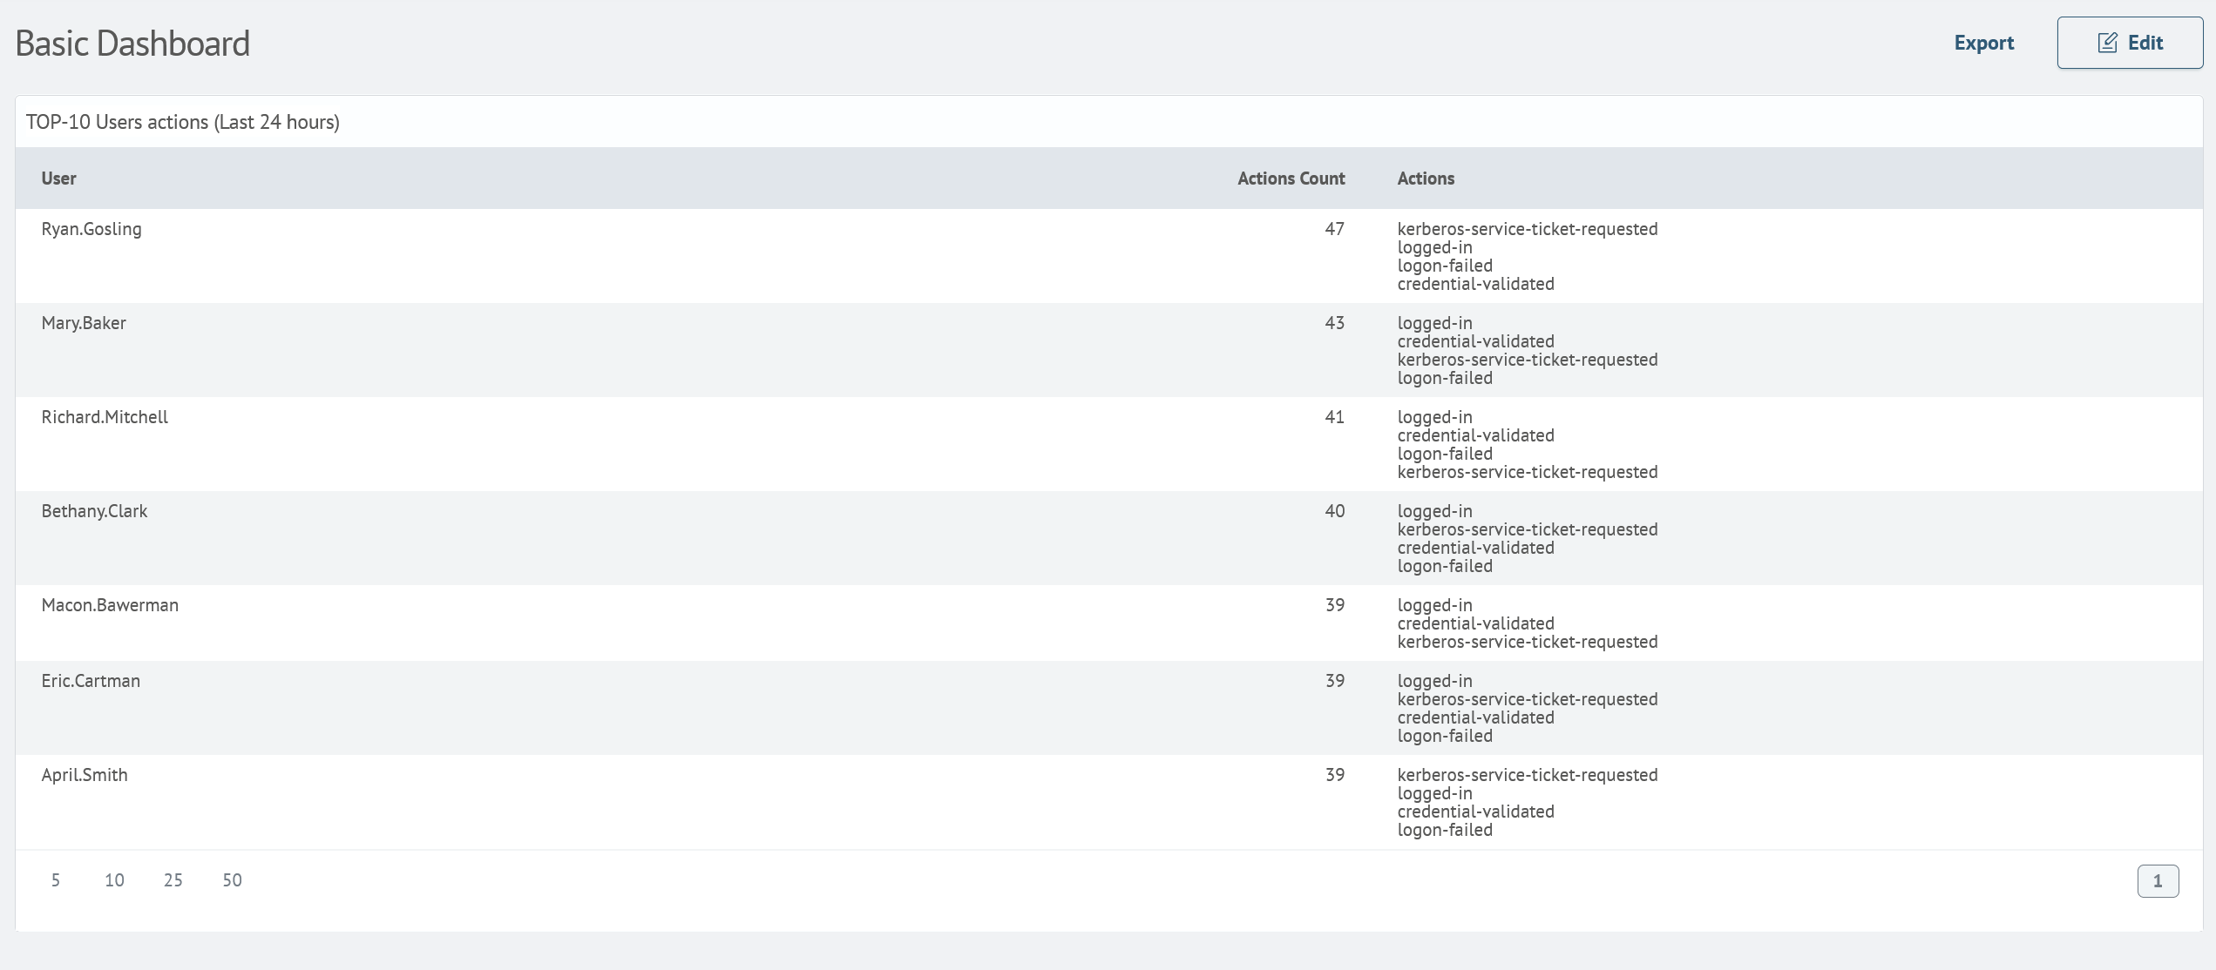Click logged-in in April.Smith row
2216x970 pixels.
[x=1434, y=793]
